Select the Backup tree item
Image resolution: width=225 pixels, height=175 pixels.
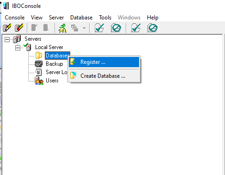click(55, 64)
